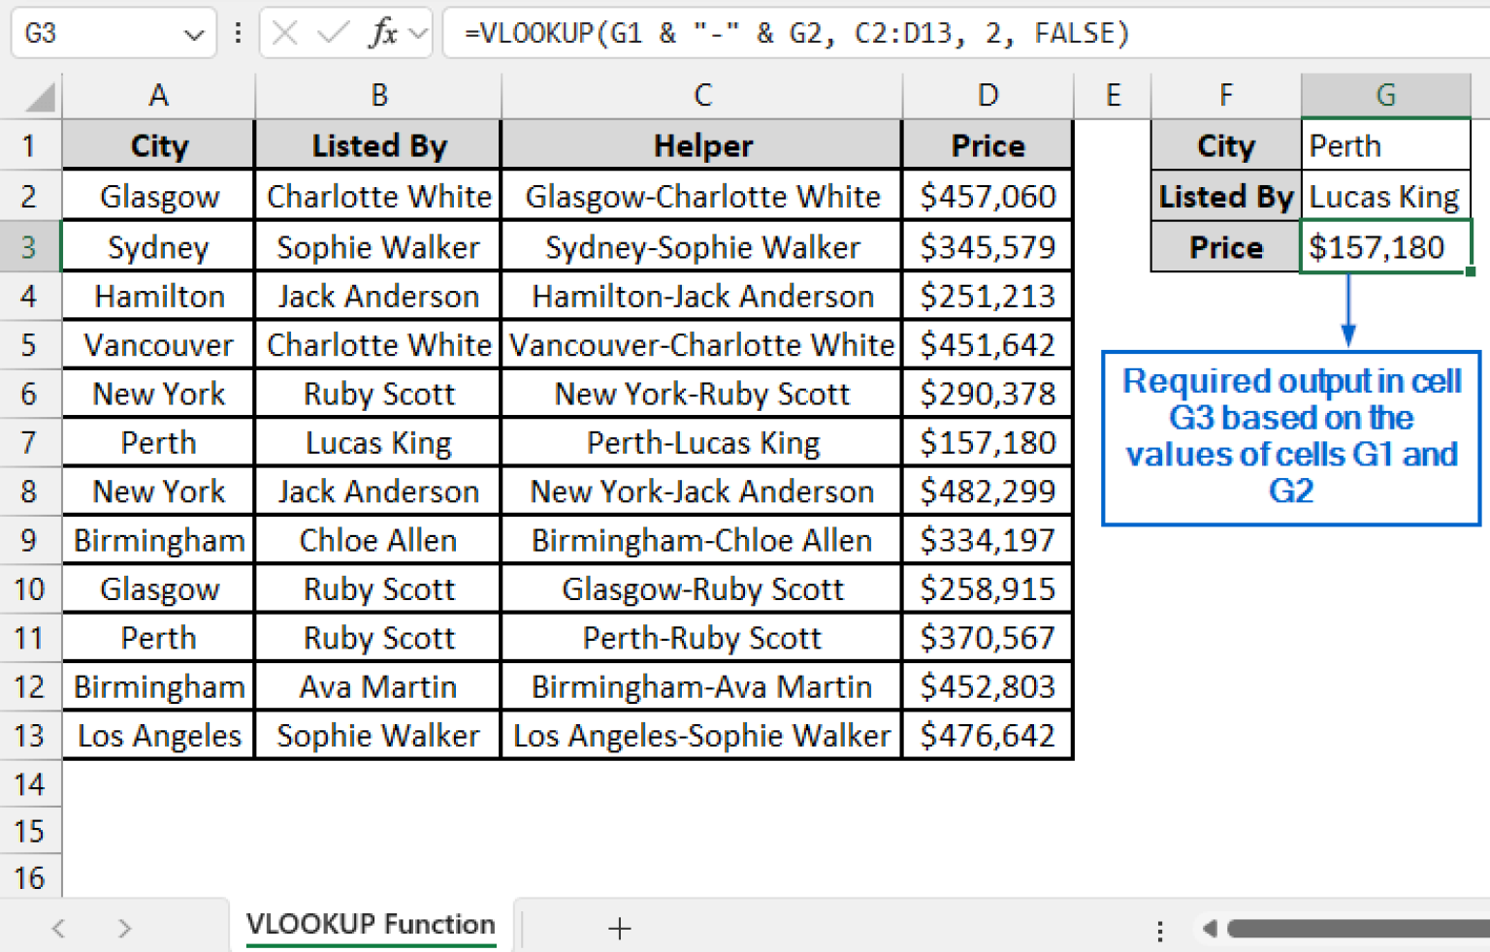Expand the formula bar with its chevron
This screenshot has width=1490, height=952.
click(x=415, y=32)
